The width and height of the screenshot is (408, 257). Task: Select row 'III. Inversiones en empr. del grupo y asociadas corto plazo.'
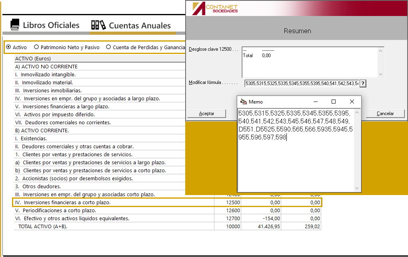[x=100, y=195]
